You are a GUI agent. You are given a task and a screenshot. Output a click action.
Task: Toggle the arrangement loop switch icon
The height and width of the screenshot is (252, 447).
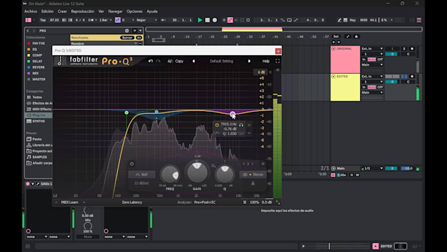(x=289, y=20)
